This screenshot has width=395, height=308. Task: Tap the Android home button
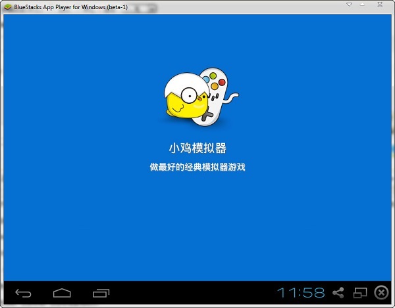coord(62,293)
